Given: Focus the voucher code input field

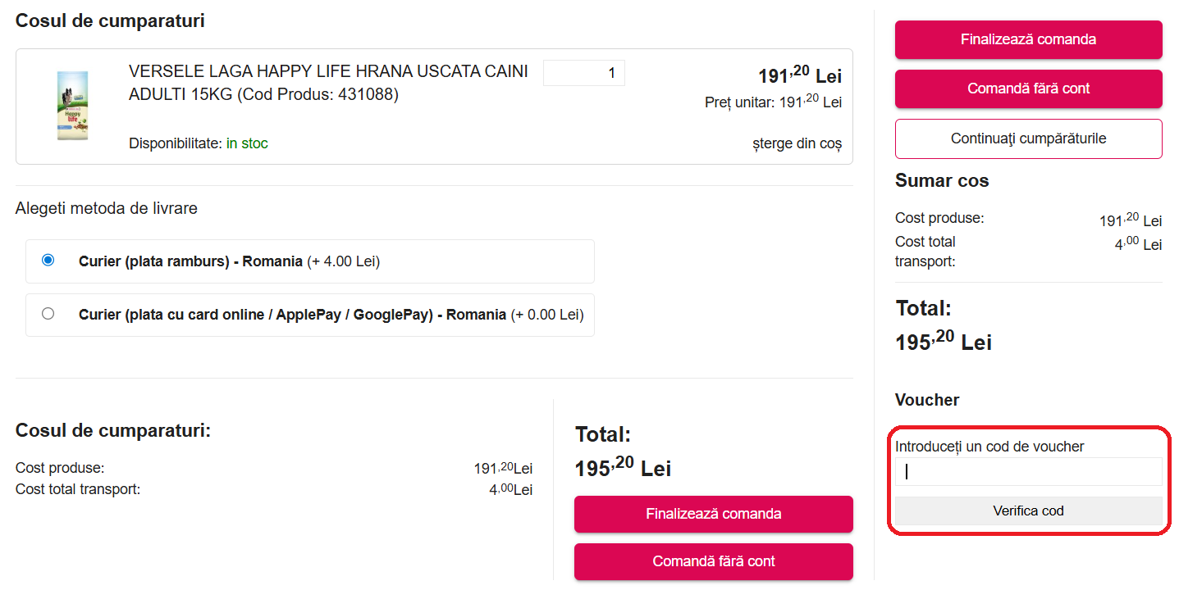Looking at the screenshot, I should pyautogui.click(x=1028, y=472).
